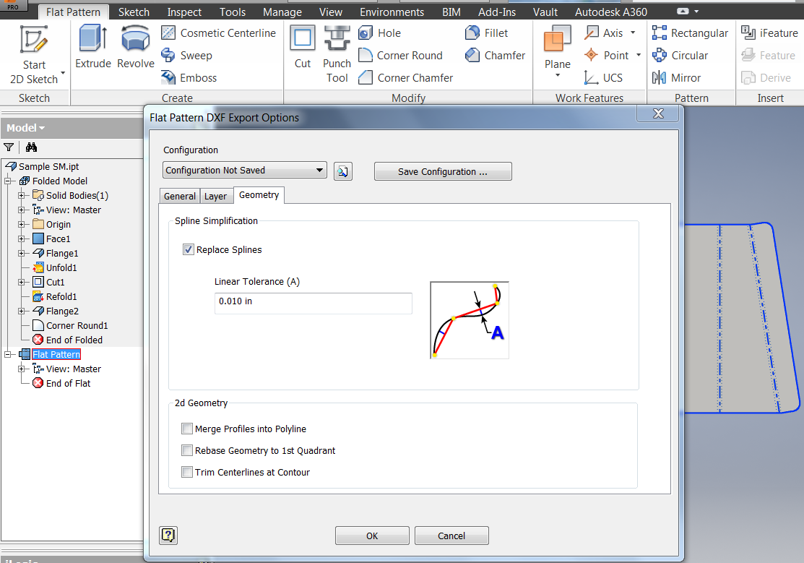
Task: Select the Axis work feature
Action: (x=603, y=33)
